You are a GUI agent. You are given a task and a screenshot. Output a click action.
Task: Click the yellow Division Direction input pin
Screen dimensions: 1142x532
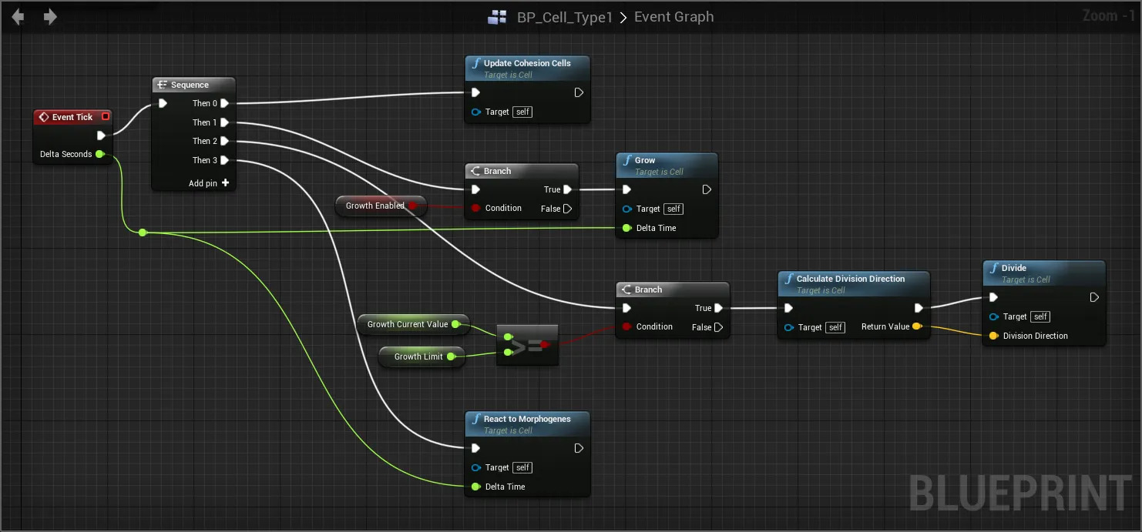click(x=993, y=336)
